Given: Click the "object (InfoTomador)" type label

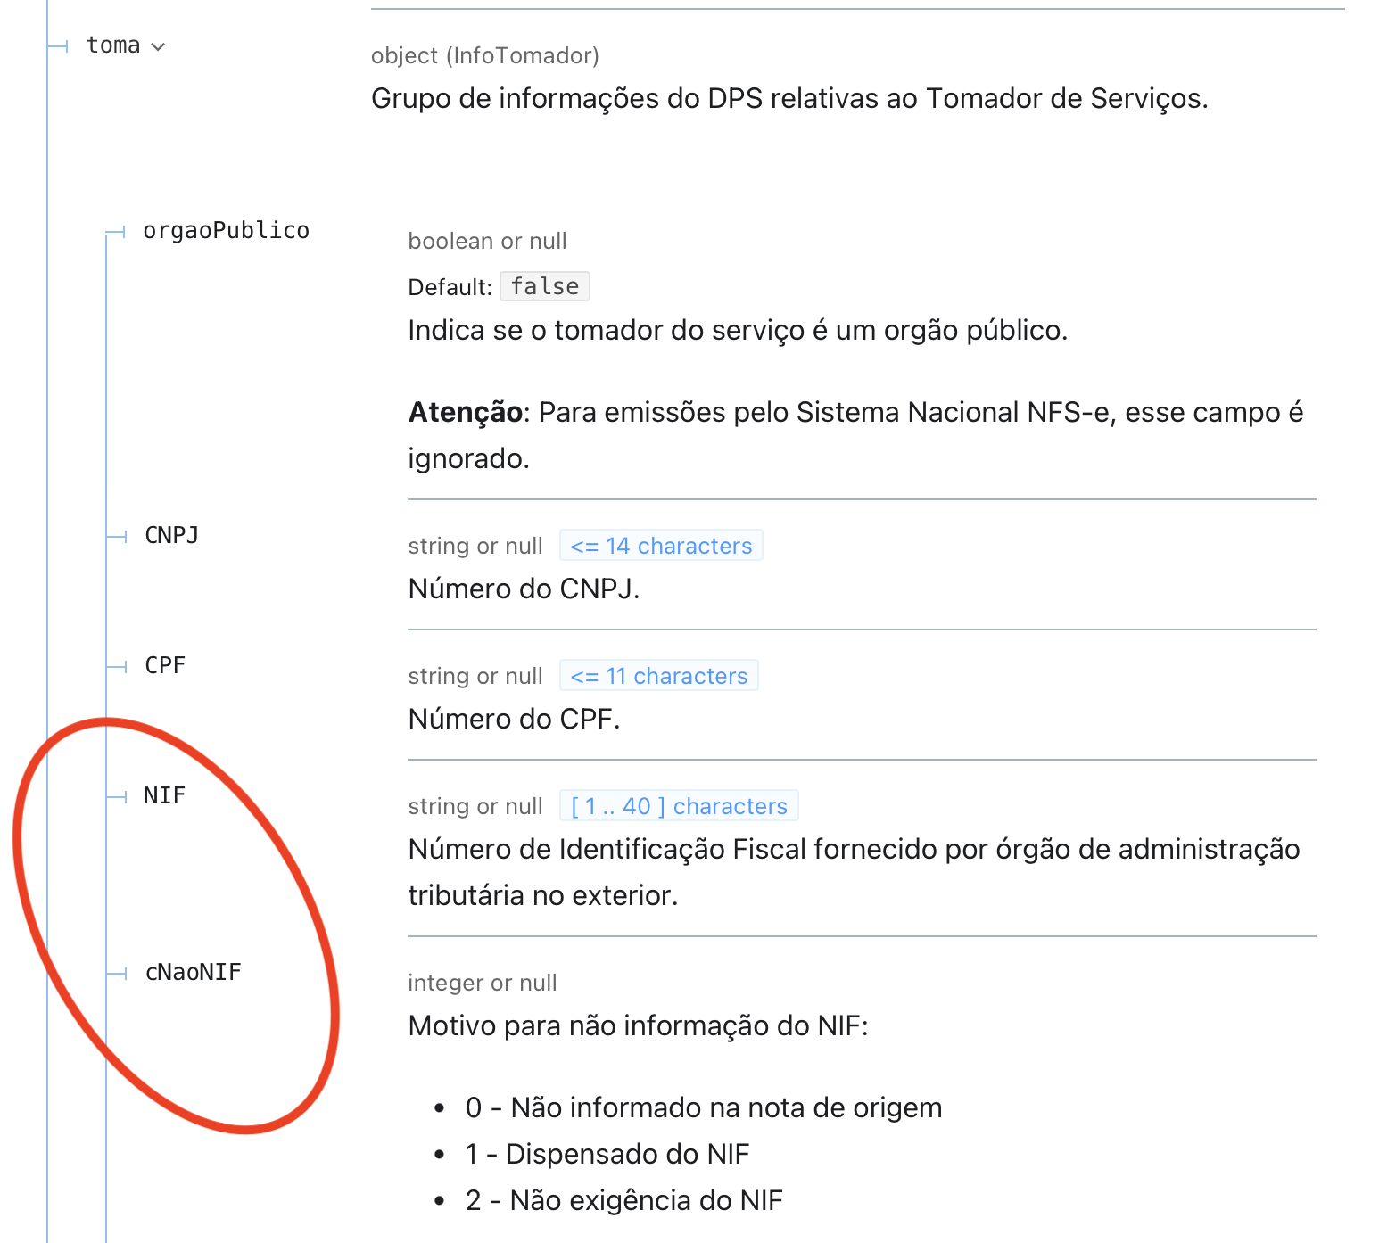Looking at the screenshot, I should 484,55.
